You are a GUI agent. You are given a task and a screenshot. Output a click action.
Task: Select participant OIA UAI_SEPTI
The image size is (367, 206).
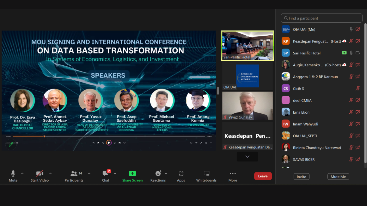(x=322, y=136)
